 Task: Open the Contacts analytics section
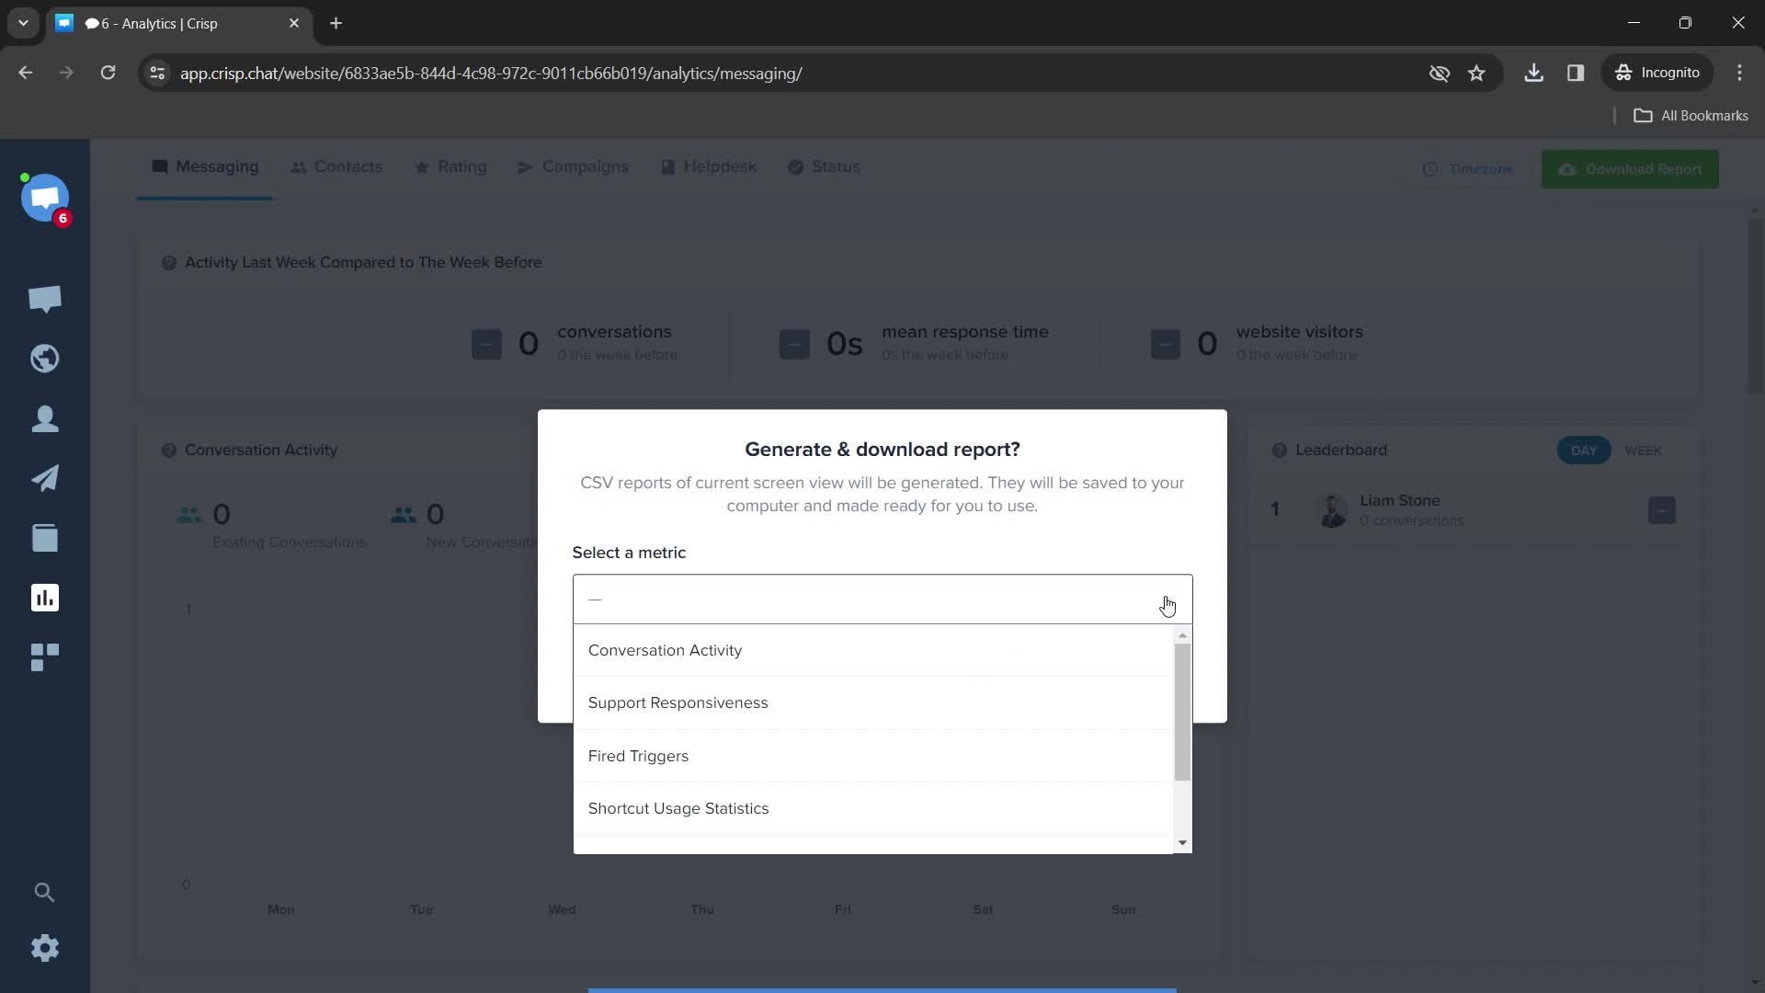[x=349, y=166]
